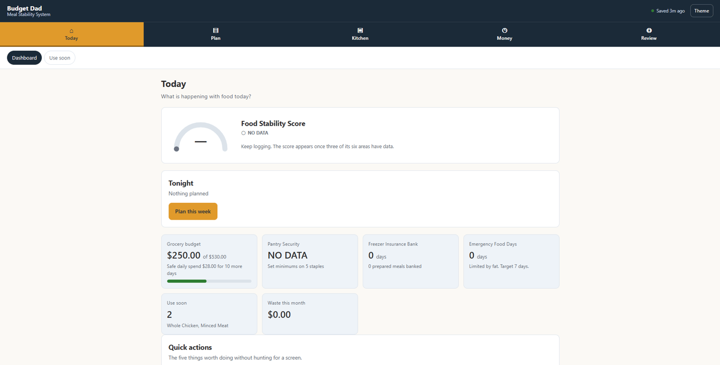Open the Waste this month card
This screenshot has height=365, width=720.
[310, 314]
